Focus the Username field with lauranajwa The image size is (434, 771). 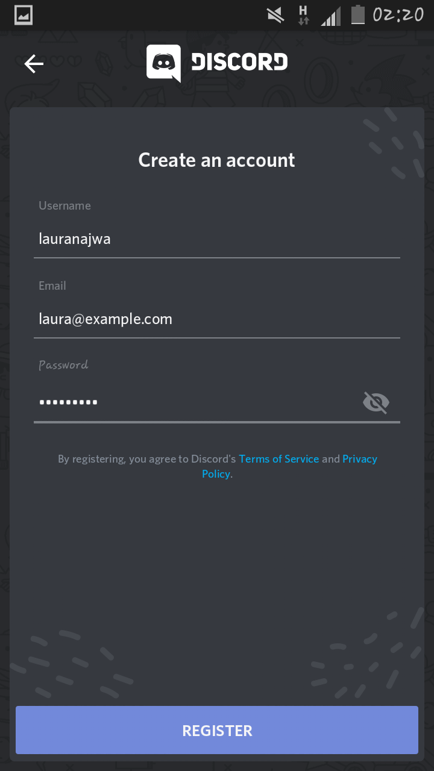(217, 239)
